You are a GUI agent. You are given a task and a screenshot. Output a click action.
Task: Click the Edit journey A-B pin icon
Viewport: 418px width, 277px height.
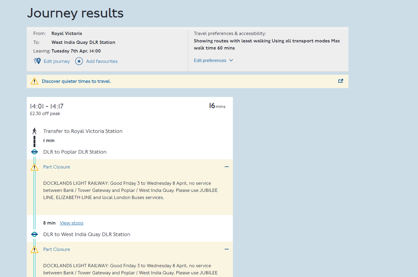[37, 61]
